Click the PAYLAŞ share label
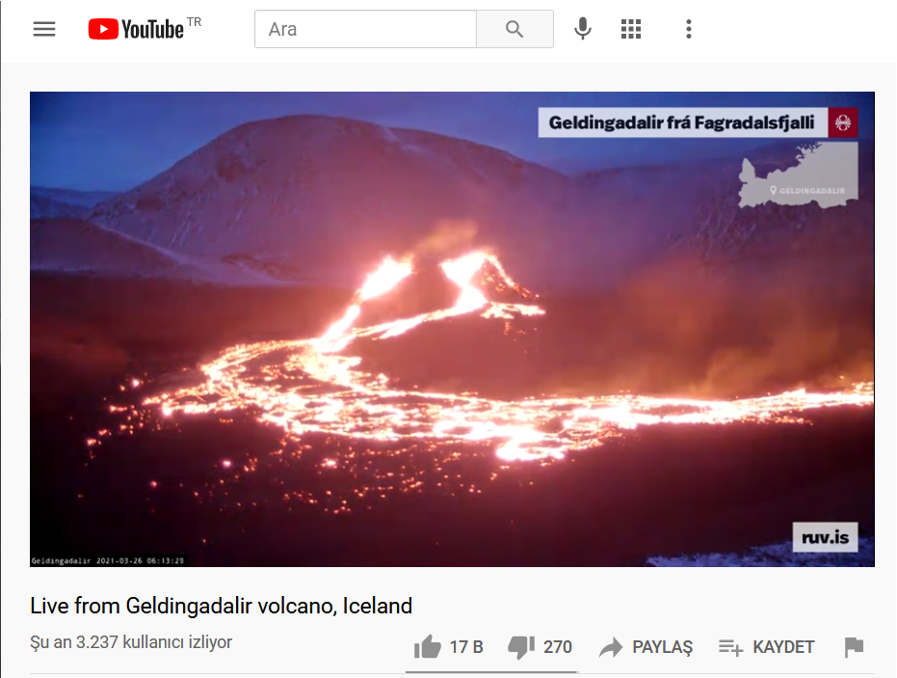The width and height of the screenshot is (897, 678). (663, 647)
